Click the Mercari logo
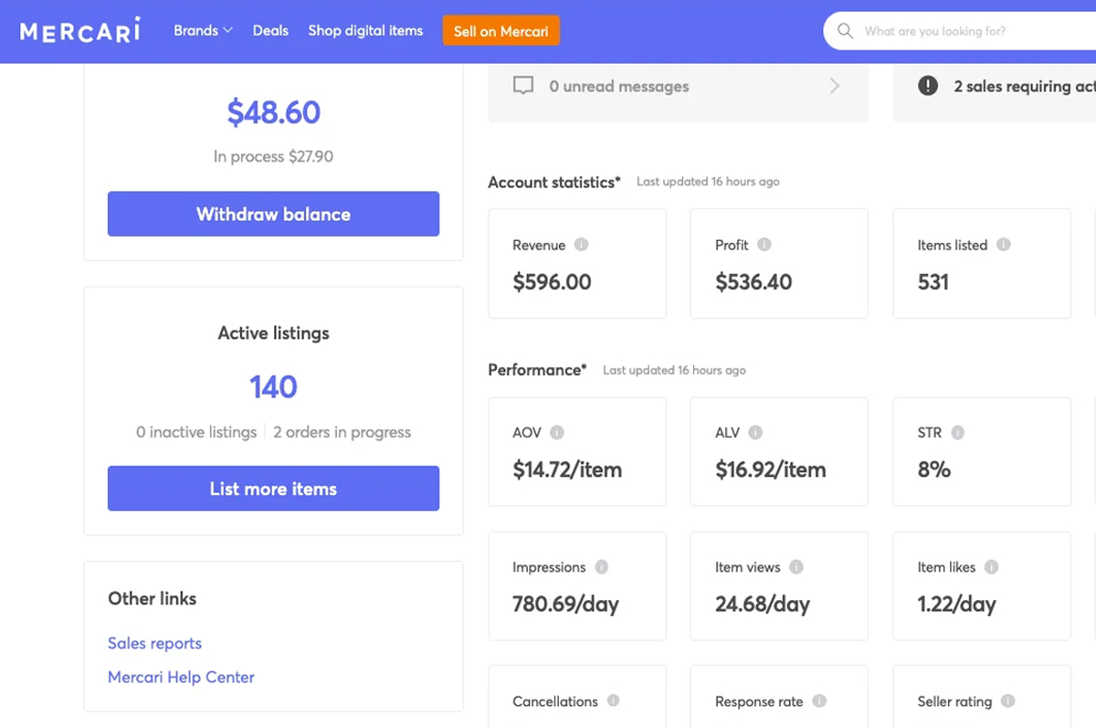Screen dimensions: 1096x728 coord(80,31)
